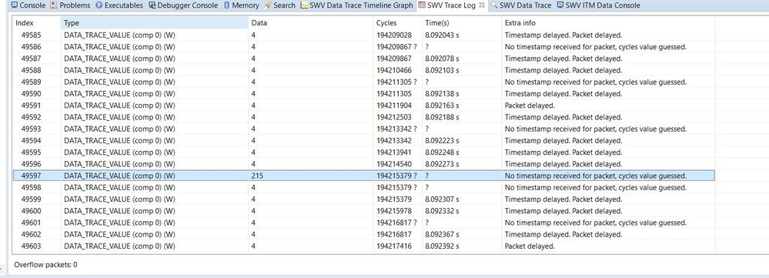Click 'Packet delayed.' in row 49591
The height and width of the screenshot is (278, 769).
pyautogui.click(x=530, y=106)
